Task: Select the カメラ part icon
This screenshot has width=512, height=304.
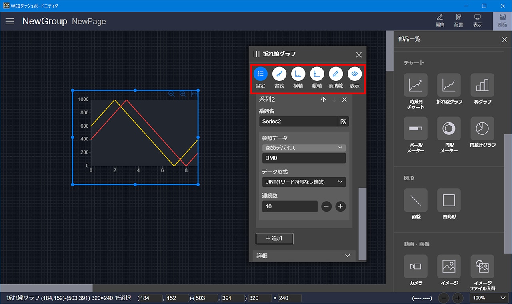Action: 415,266
